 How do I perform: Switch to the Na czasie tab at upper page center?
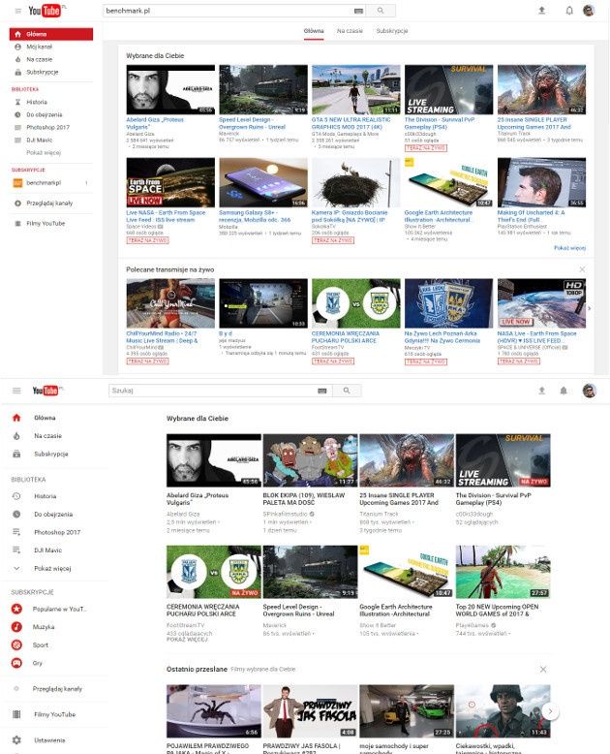pos(350,31)
